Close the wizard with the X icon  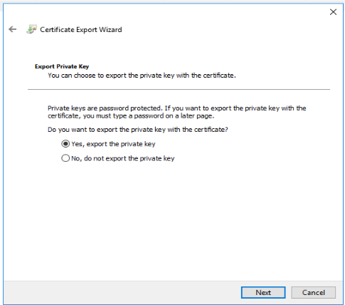(333, 12)
